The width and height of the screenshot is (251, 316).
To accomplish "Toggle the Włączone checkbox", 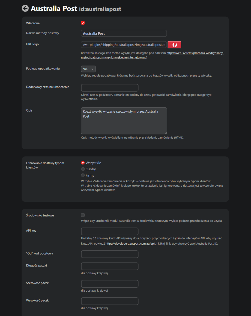I will (x=83, y=23).
